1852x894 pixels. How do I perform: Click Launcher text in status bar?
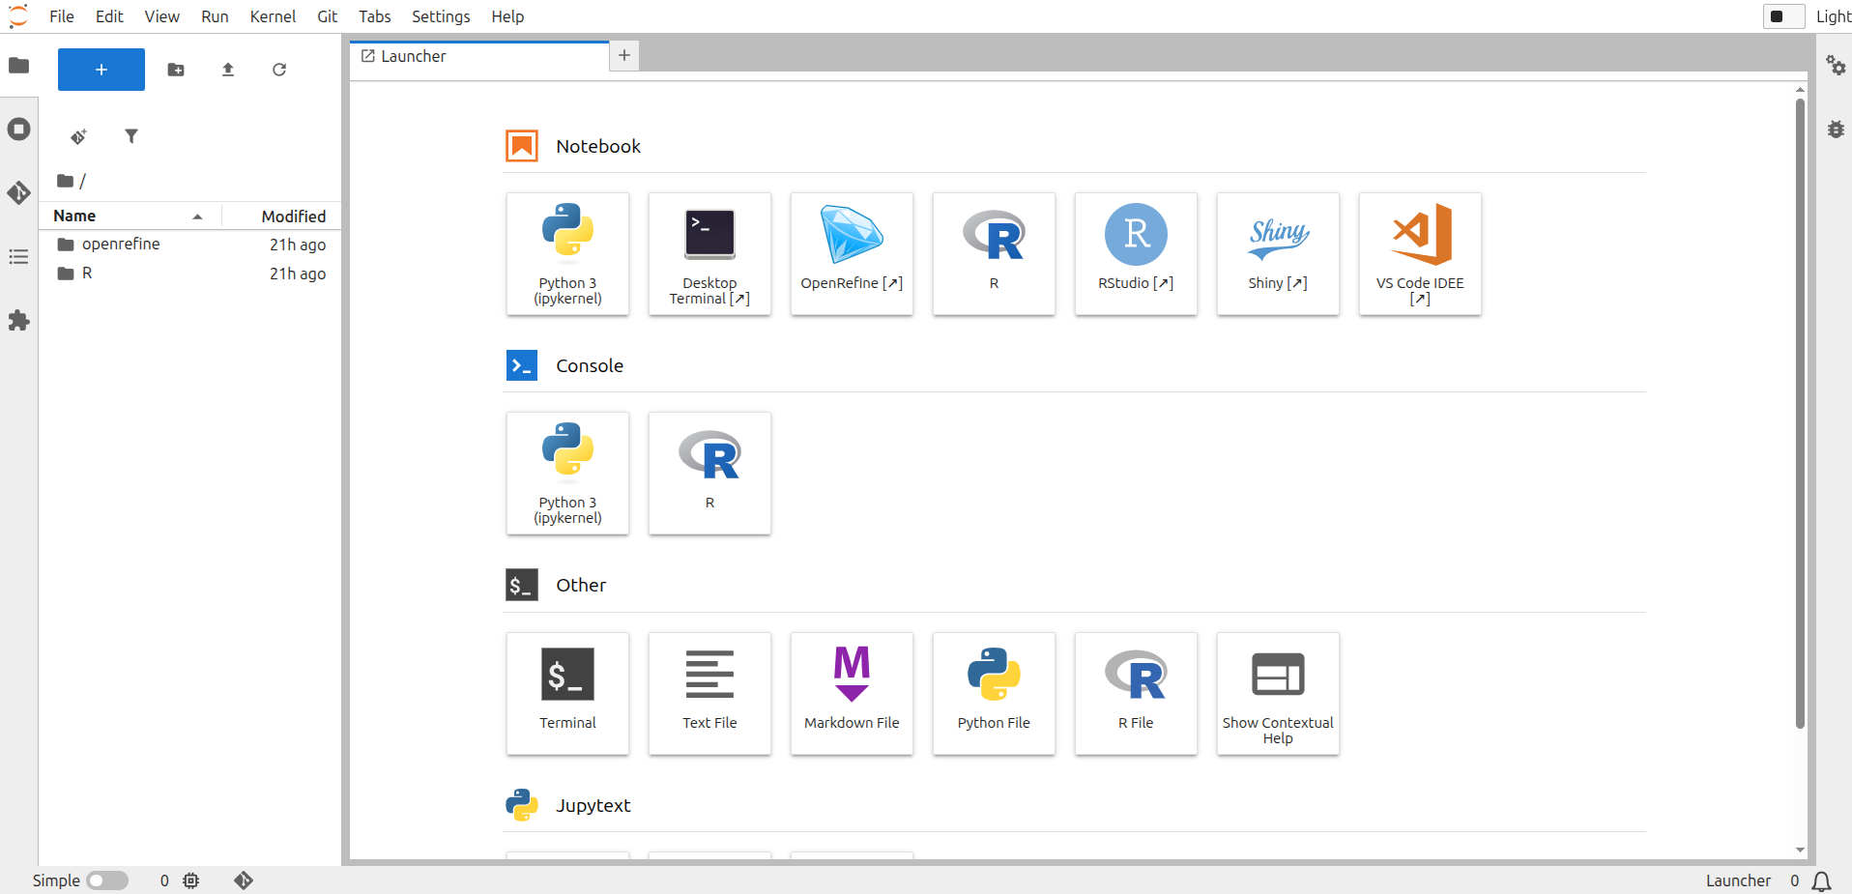tap(1738, 880)
